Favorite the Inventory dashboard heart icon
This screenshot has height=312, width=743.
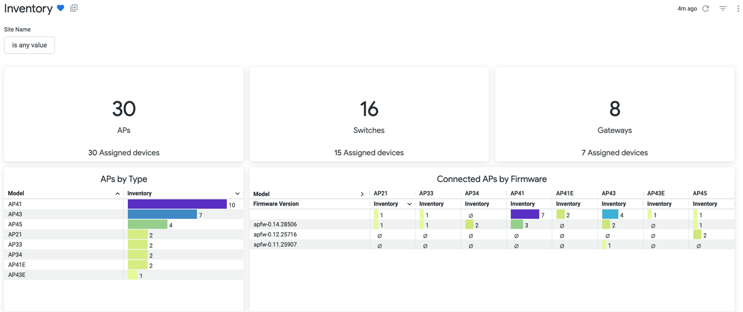pos(60,9)
